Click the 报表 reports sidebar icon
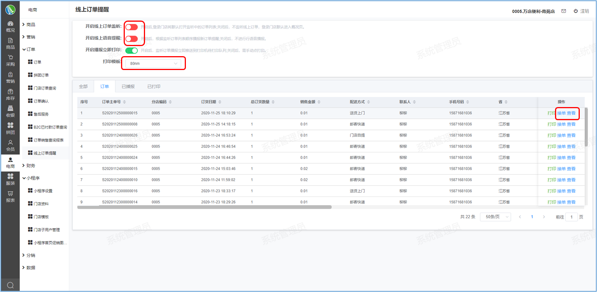This screenshot has height=292, width=597. [10, 197]
